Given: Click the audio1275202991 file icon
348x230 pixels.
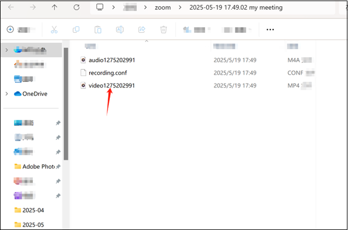Looking at the screenshot, I should pos(83,60).
